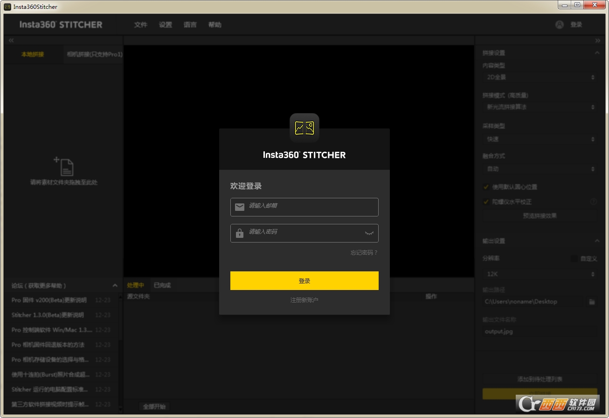Collapse the 论坛 forum section chevron
This screenshot has width=609, height=418.
coord(115,285)
